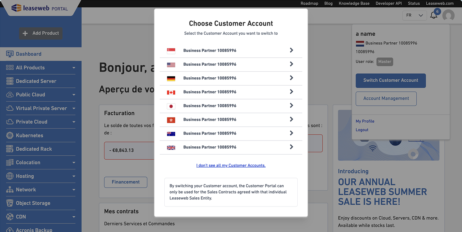Viewport: 462px width, 232px height.
Task: Open Knowledge Base in the top bar
Action: pyautogui.click(x=354, y=3)
